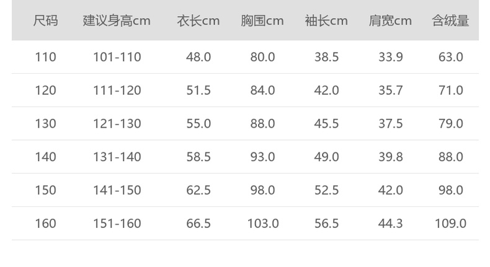Viewport: 490px width, 267px height.
Task: Select the 131-140 height range cell
Action: click(x=117, y=157)
